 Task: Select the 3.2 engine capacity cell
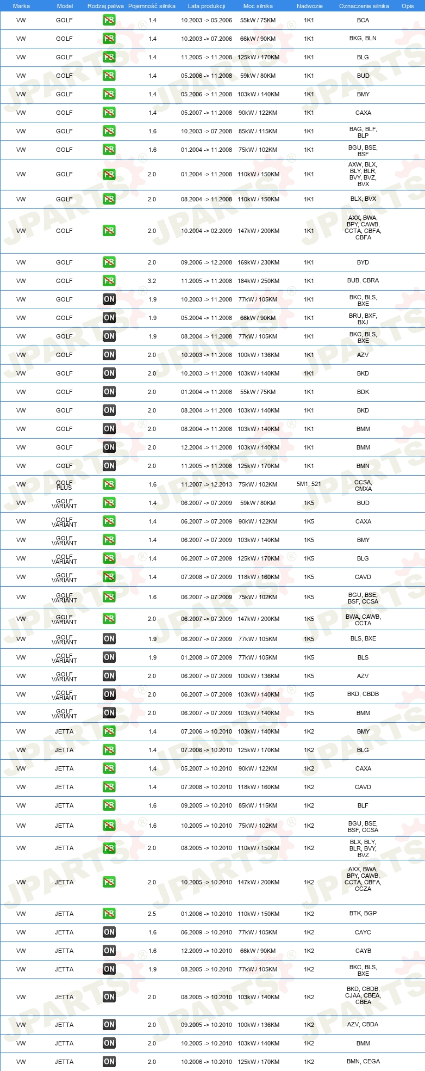pos(152,281)
